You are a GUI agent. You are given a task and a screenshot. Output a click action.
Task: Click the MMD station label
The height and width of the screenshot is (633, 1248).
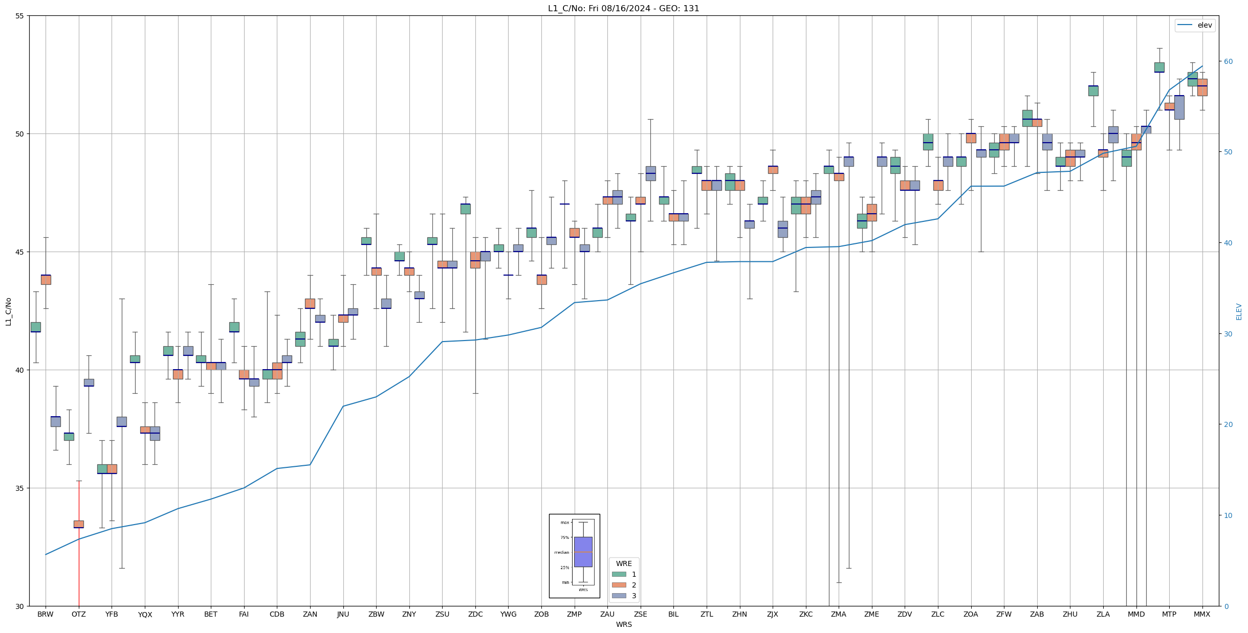(1136, 614)
